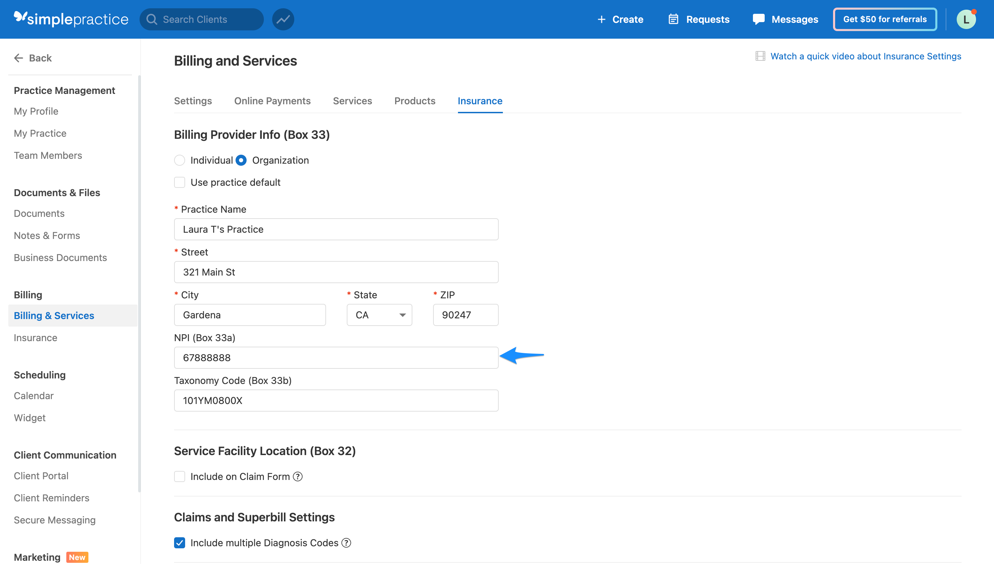This screenshot has height=578, width=994.
Task: Uncheck Include multiple Diagnosis Codes
Action: (180, 542)
